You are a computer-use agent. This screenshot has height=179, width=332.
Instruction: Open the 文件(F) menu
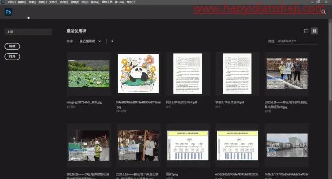[11, 2]
